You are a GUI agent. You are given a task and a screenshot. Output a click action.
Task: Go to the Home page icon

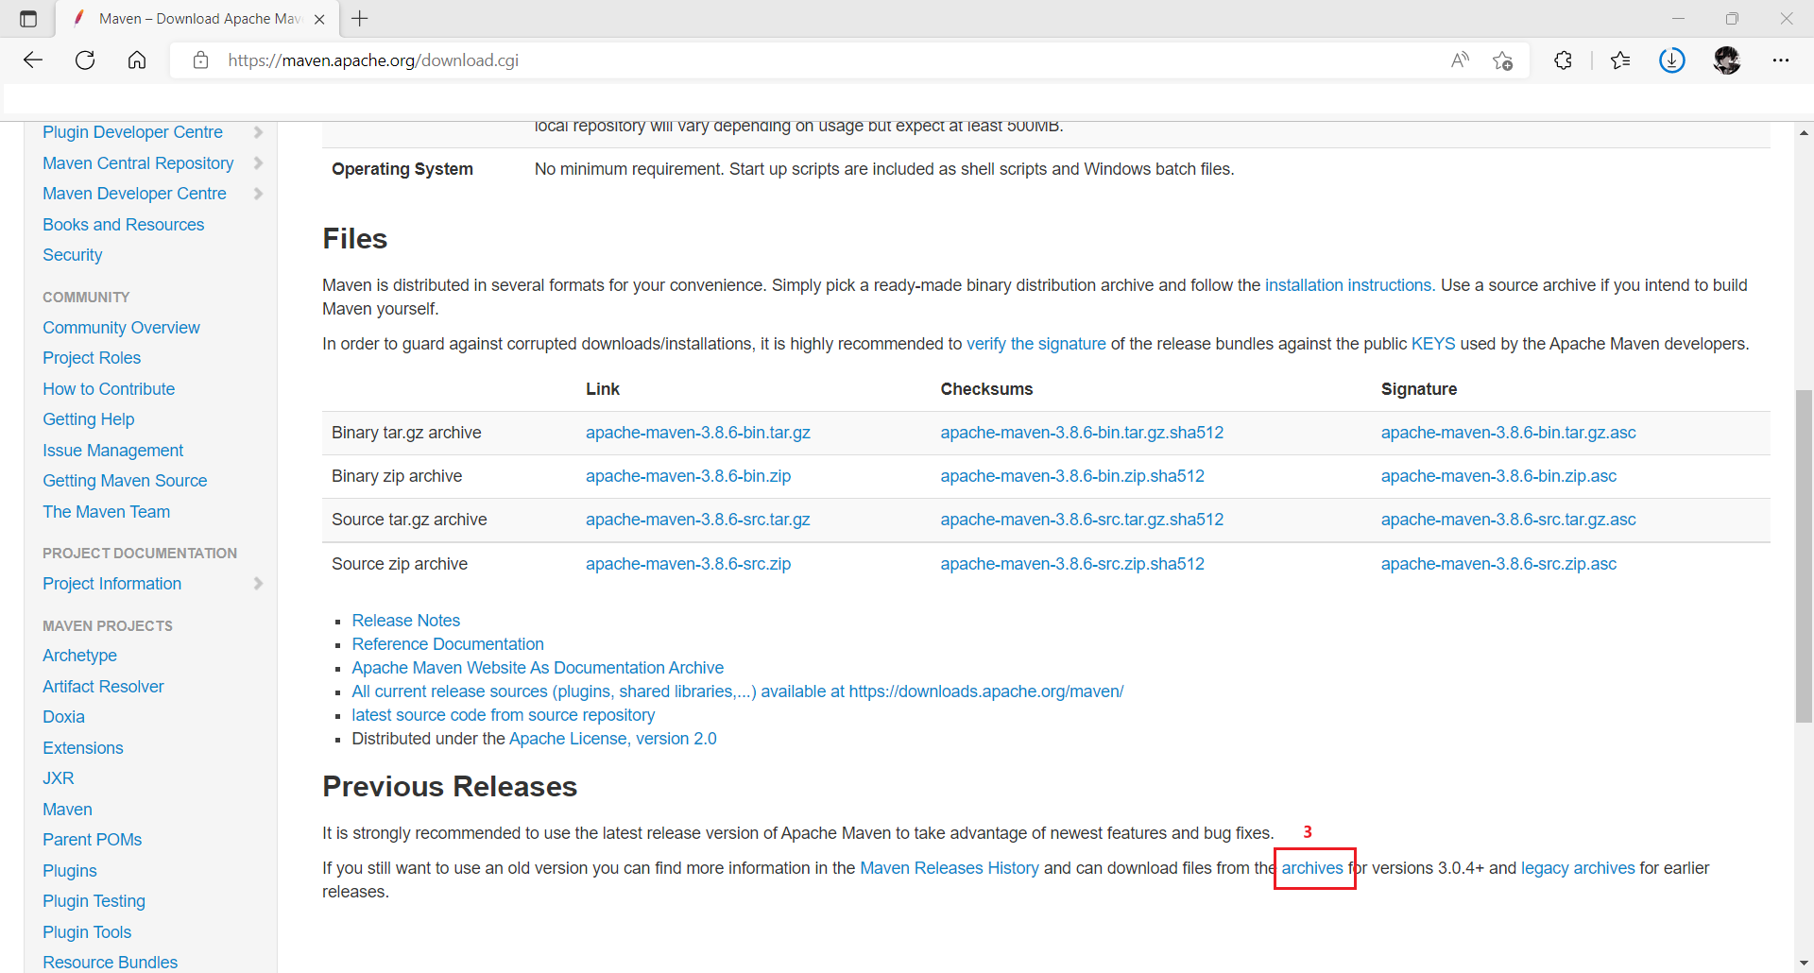click(x=137, y=60)
